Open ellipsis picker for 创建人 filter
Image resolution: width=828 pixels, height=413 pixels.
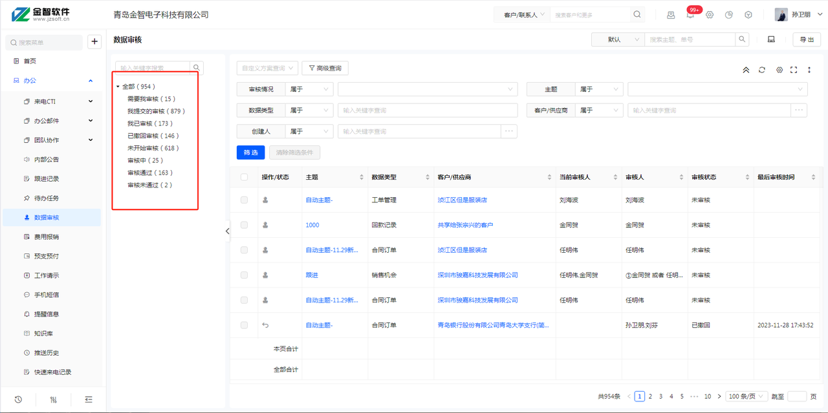coord(509,131)
